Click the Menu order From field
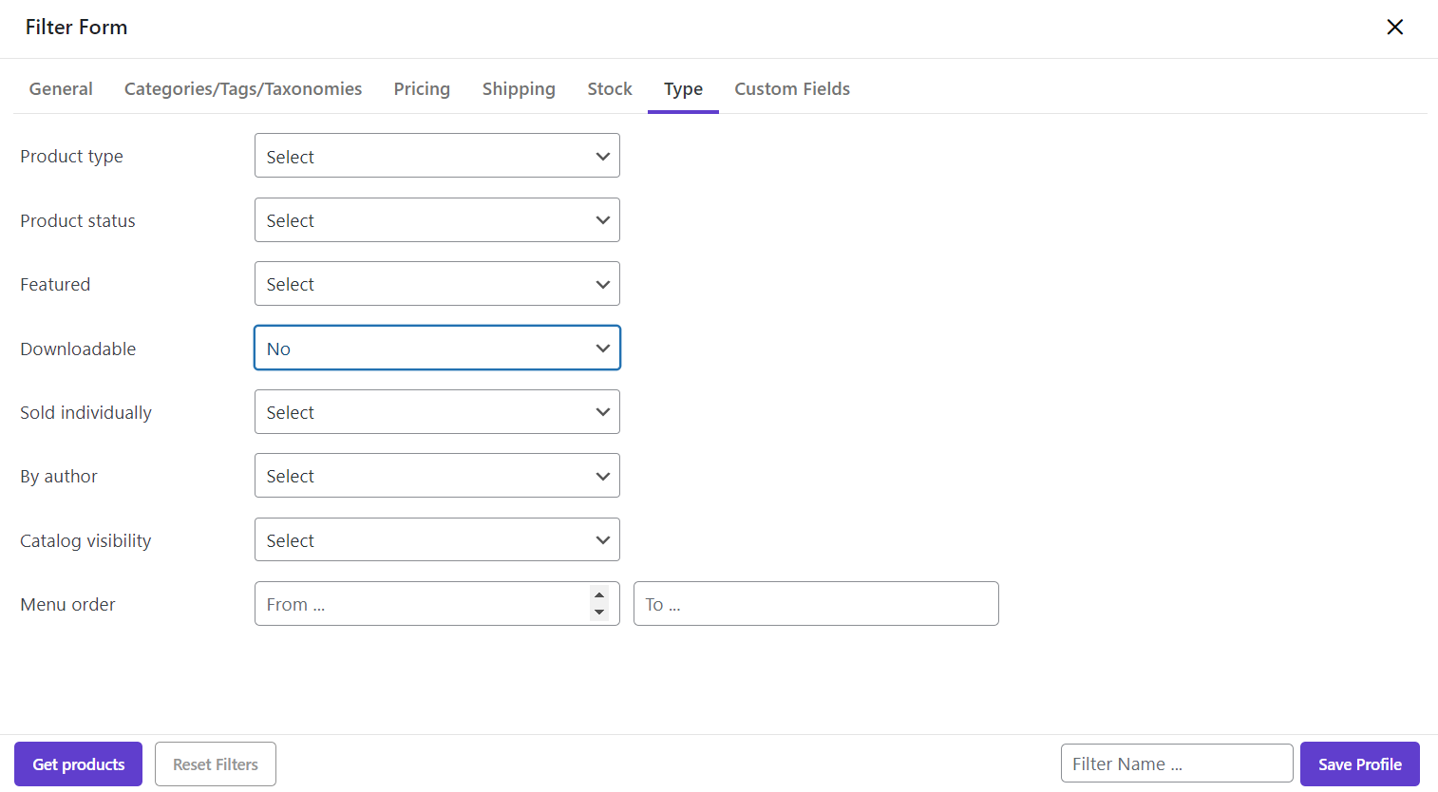 (418, 604)
